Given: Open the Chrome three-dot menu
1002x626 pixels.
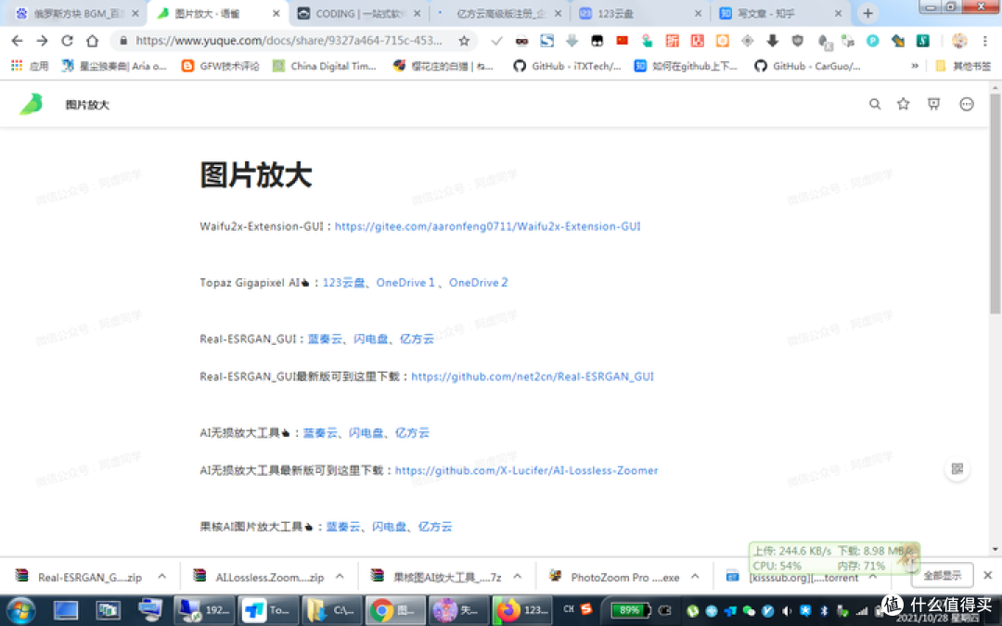Looking at the screenshot, I should click(984, 41).
